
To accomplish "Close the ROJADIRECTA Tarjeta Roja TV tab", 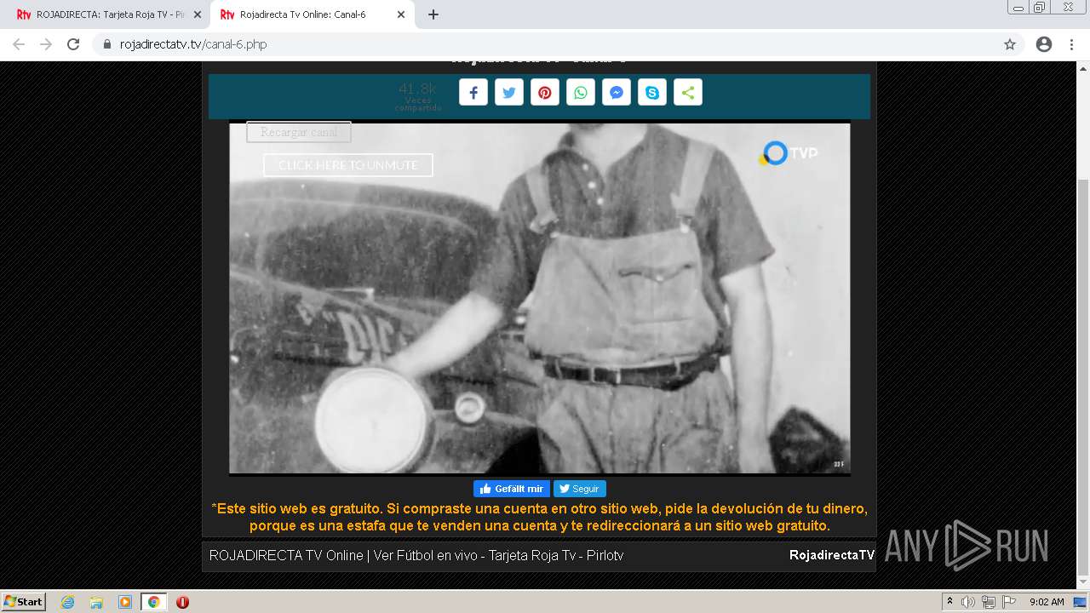I will tap(198, 14).
